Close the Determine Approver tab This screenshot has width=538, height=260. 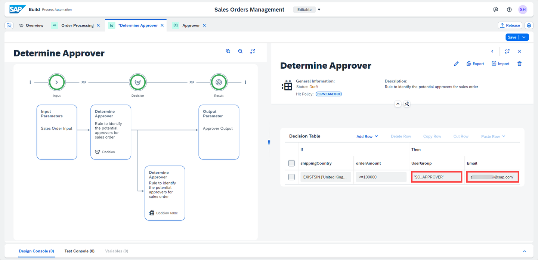point(162,25)
